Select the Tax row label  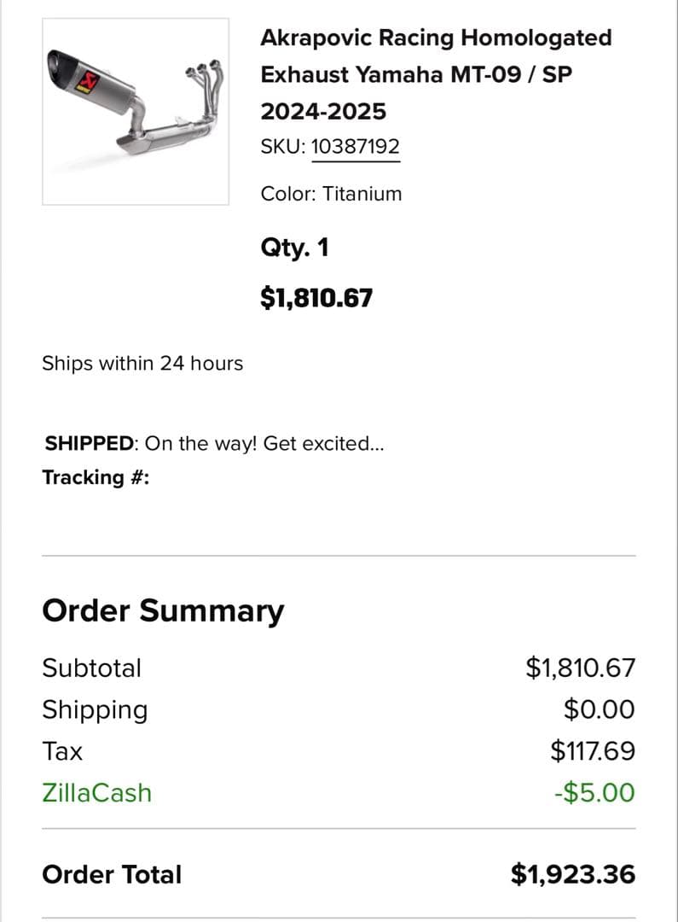click(62, 751)
